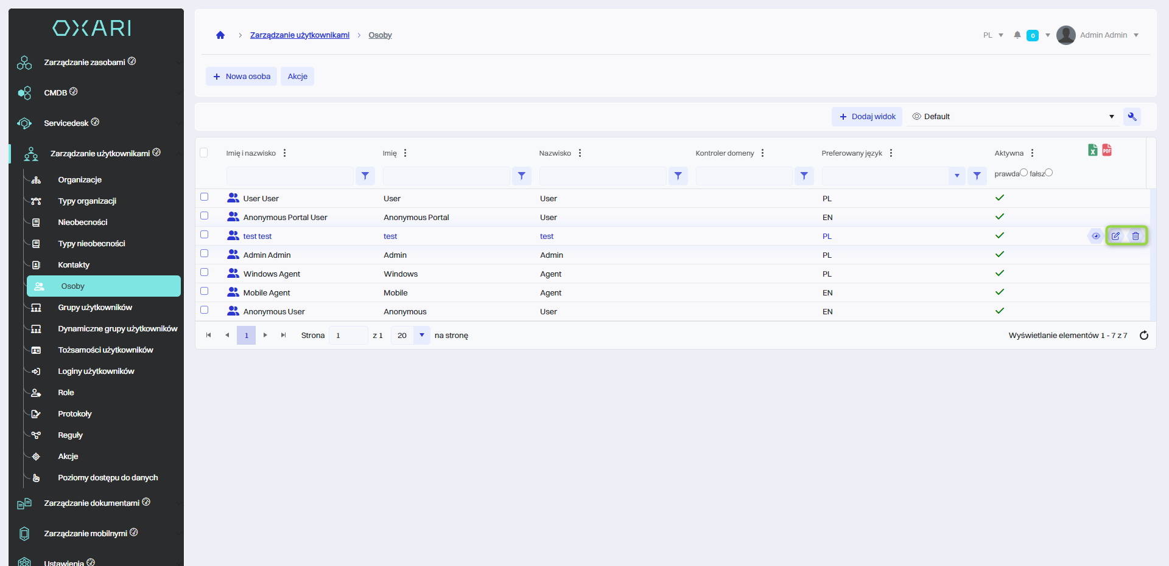Click the edit icon for test test
Viewport: 1169px width, 566px height.
click(1115, 236)
